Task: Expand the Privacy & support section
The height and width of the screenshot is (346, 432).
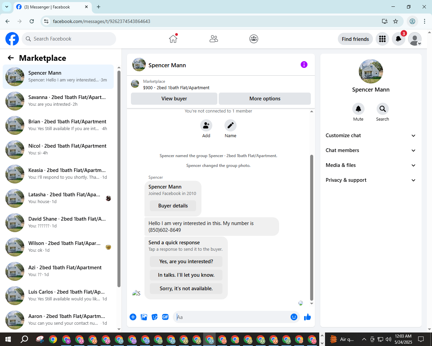Action: point(371,180)
